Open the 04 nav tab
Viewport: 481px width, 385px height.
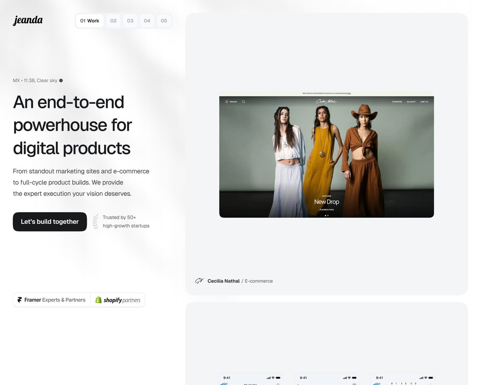(147, 21)
